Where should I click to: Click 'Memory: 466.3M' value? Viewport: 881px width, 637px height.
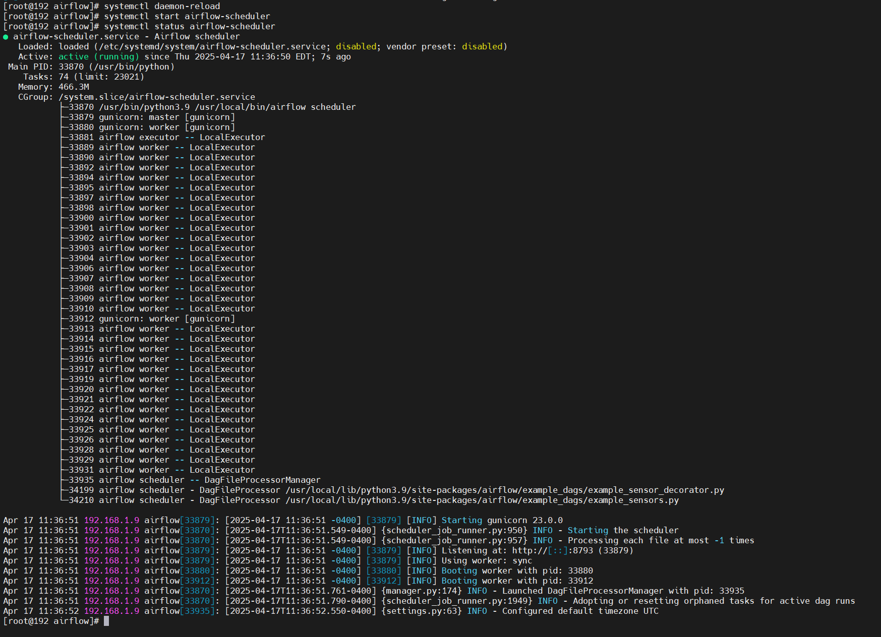click(x=74, y=87)
